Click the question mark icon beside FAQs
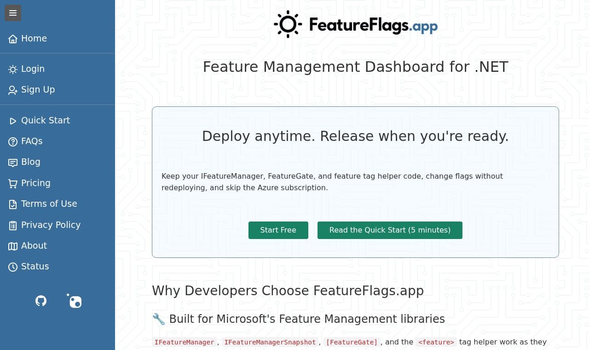 pyautogui.click(x=13, y=141)
